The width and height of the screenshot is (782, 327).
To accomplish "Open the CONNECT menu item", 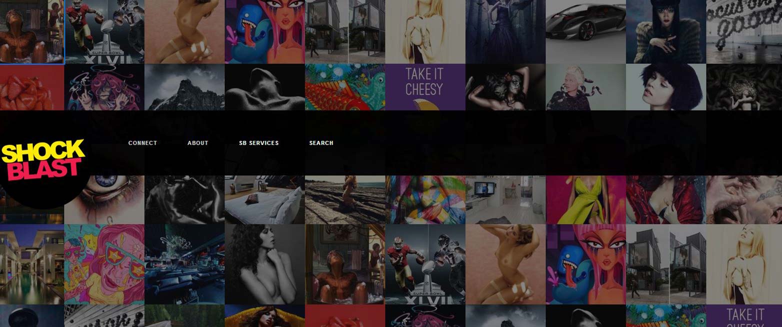I will click(x=142, y=143).
